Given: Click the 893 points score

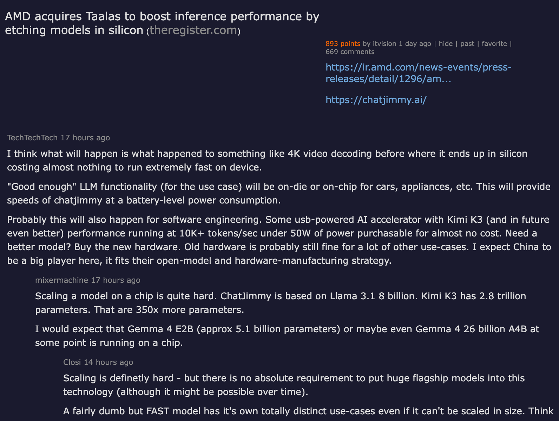Looking at the screenshot, I should (x=343, y=44).
